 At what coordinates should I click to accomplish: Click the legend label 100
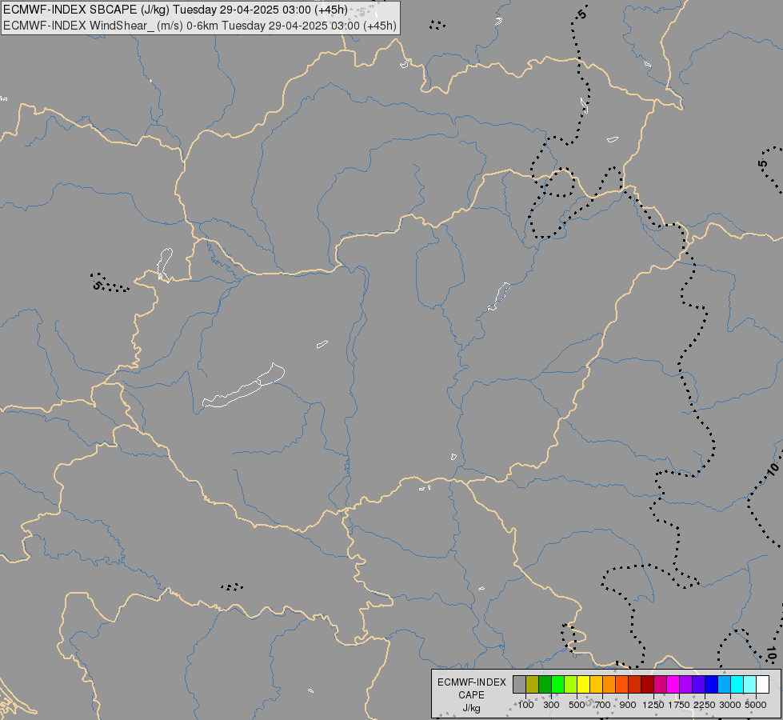pos(525,705)
